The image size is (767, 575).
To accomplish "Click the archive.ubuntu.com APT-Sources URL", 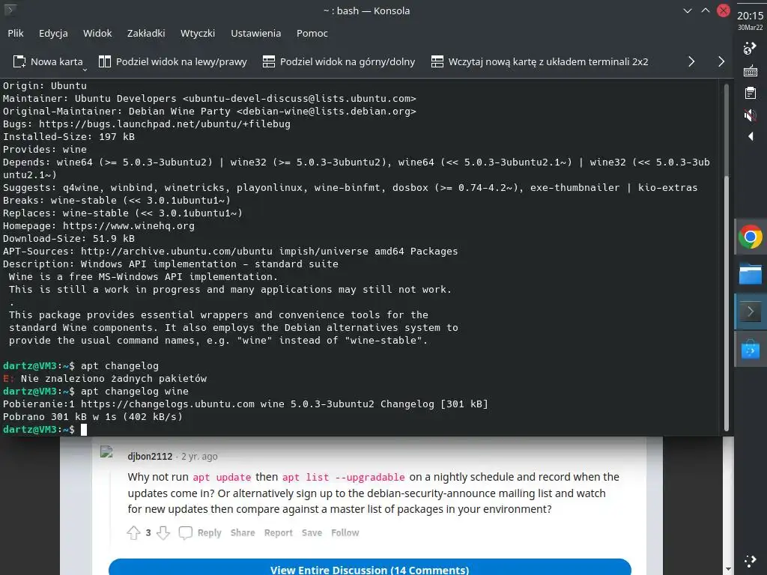I will click(177, 252).
